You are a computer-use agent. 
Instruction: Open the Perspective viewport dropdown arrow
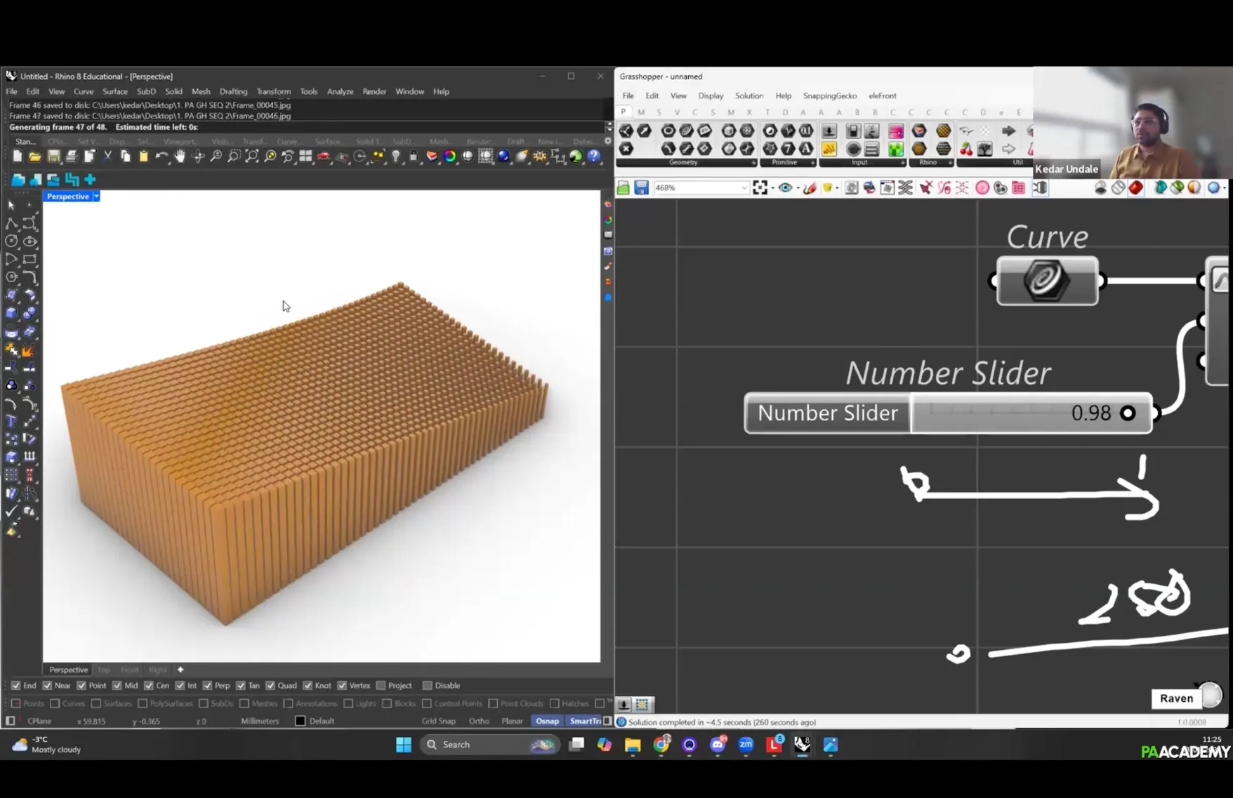[x=96, y=197]
